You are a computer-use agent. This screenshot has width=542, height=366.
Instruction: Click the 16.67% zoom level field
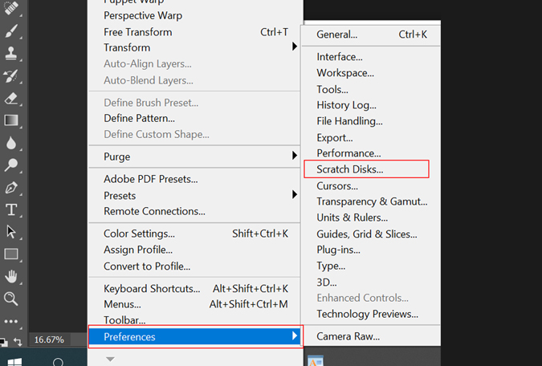pyautogui.click(x=49, y=340)
